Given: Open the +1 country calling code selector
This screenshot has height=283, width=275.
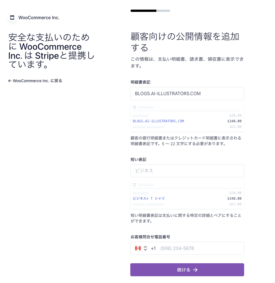Looking at the screenshot, I should pos(153,249).
